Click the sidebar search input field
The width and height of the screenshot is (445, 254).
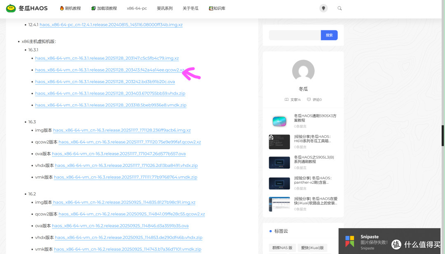295,35
